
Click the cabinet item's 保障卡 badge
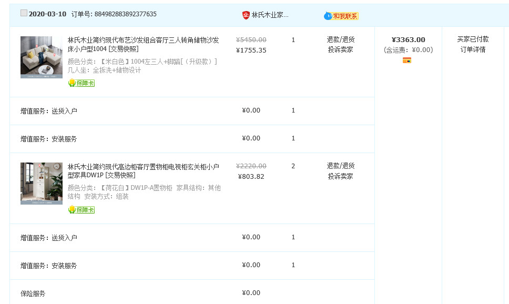pyautogui.click(x=82, y=210)
